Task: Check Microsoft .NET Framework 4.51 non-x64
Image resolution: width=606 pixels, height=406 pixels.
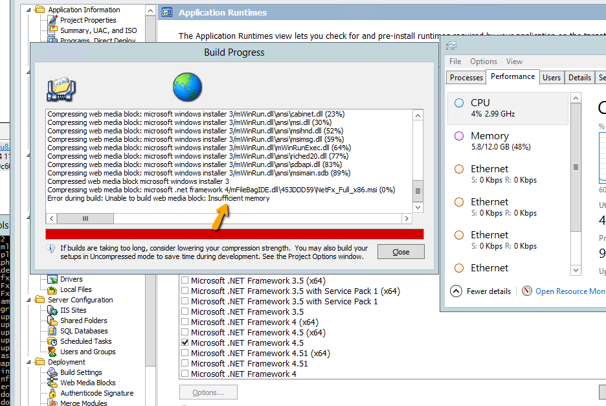Action: [185, 363]
